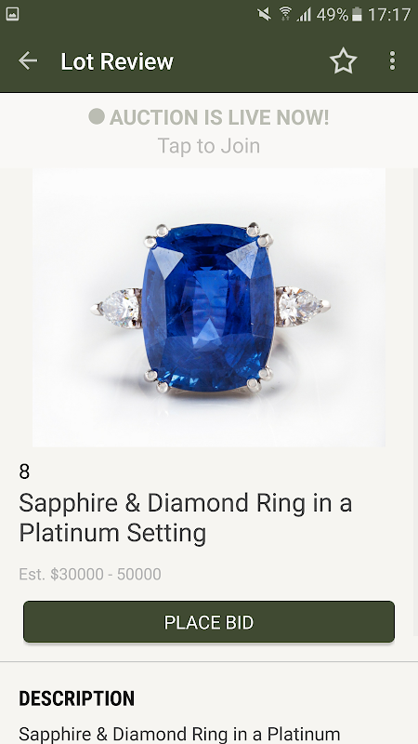Join the live auction banner
Image resolution: width=418 pixels, height=744 pixels.
click(209, 130)
